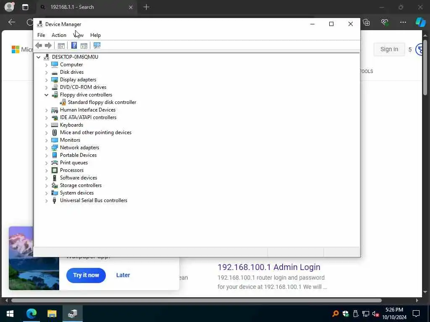This screenshot has height=322, width=430.
Task: Open the File menu
Action: point(41,35)
